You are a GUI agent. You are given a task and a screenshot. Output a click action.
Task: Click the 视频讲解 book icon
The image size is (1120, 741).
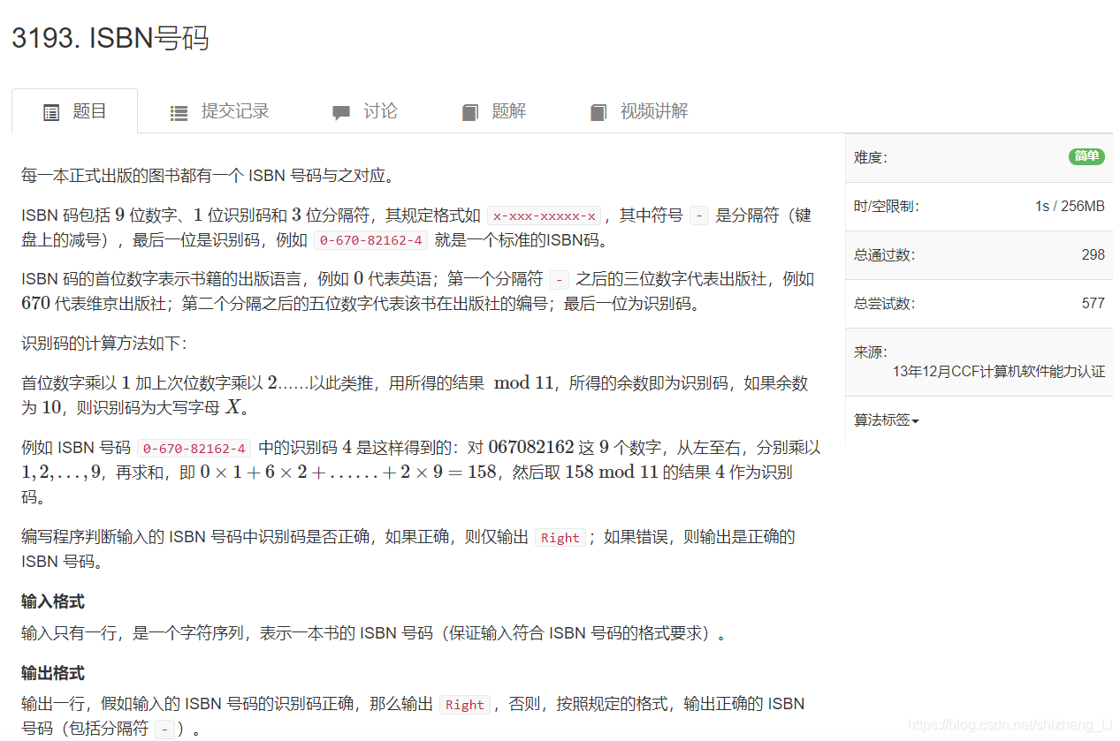coord(598,113)
